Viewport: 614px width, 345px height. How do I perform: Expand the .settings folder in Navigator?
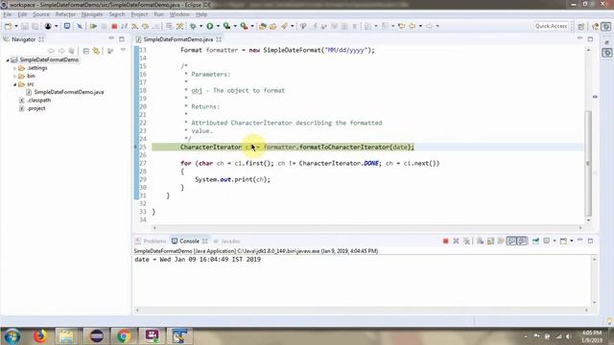[x=15, y=68]
